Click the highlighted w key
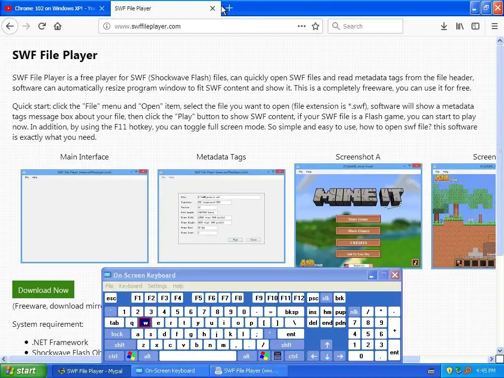 tap(145, 323)
